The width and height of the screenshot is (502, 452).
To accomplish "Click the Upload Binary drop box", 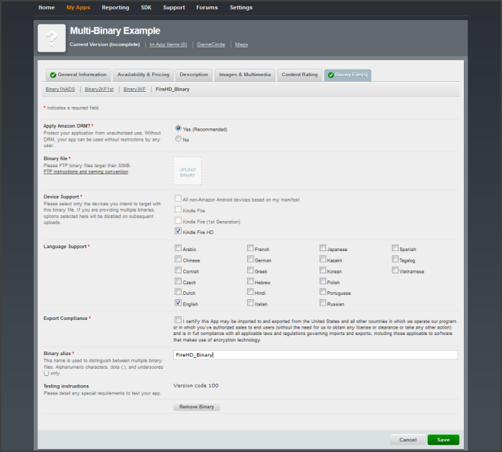I will (x=187, y=171).
